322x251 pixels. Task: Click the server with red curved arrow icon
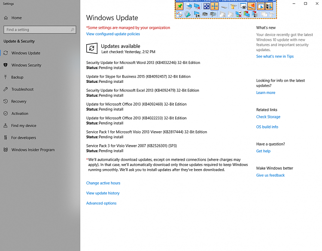click(255, 14)
